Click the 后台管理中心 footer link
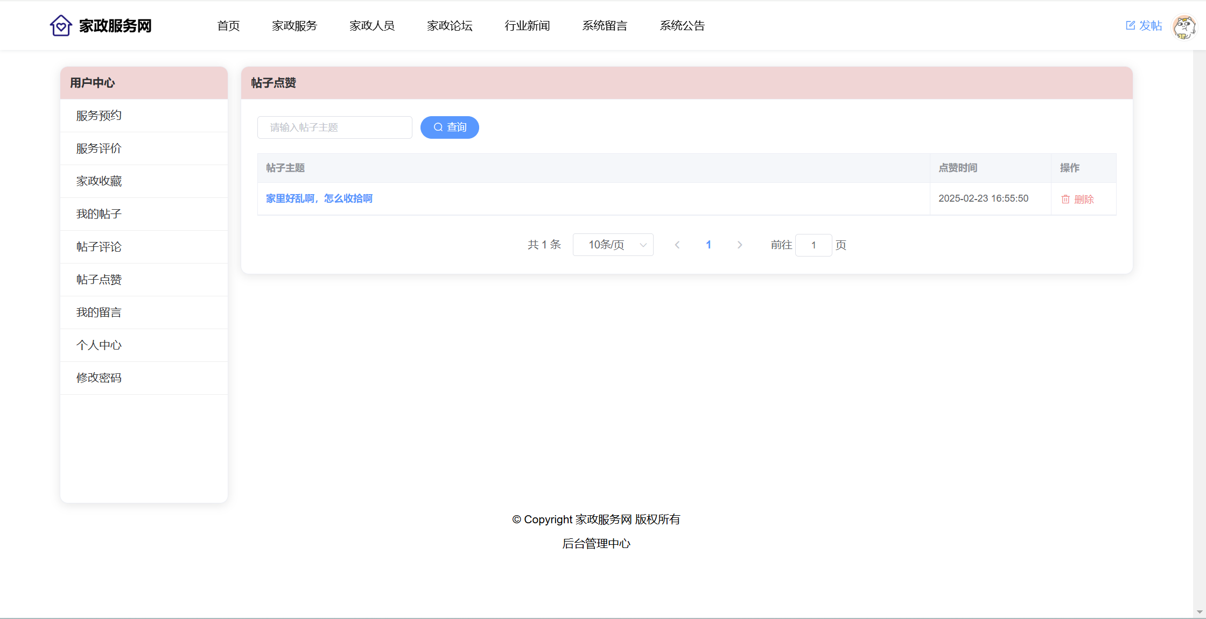Image resolution: width=1206 pixels, height=619 pixels. click(596, 544)
